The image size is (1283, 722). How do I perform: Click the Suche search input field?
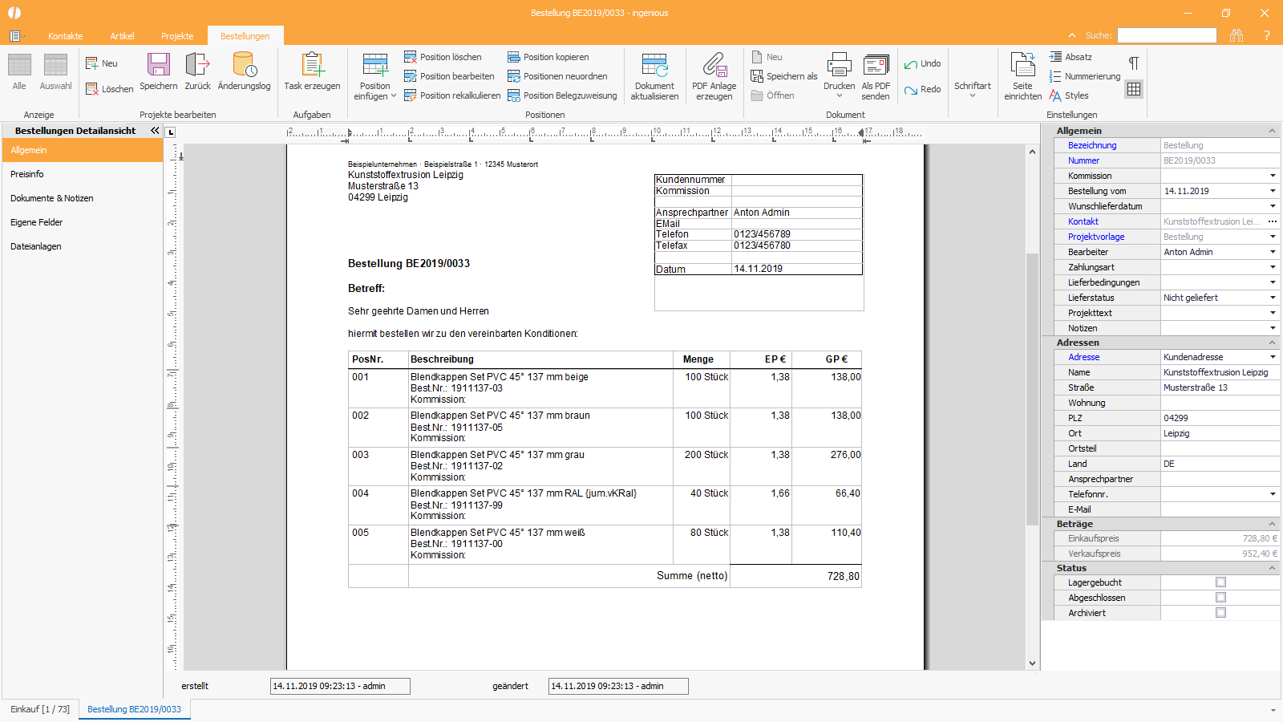click(1167, 35)
